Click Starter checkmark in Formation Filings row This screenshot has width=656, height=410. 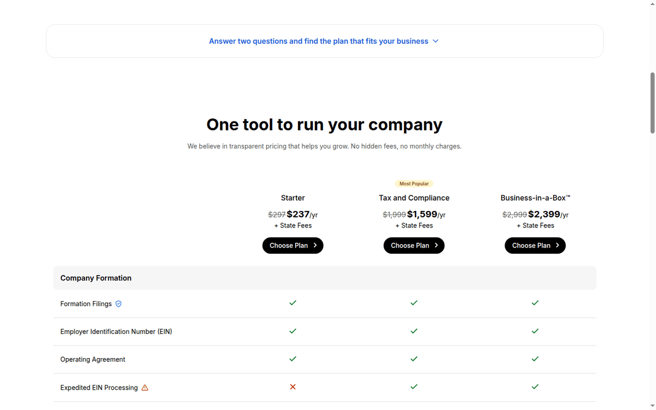tap(293, 303)
